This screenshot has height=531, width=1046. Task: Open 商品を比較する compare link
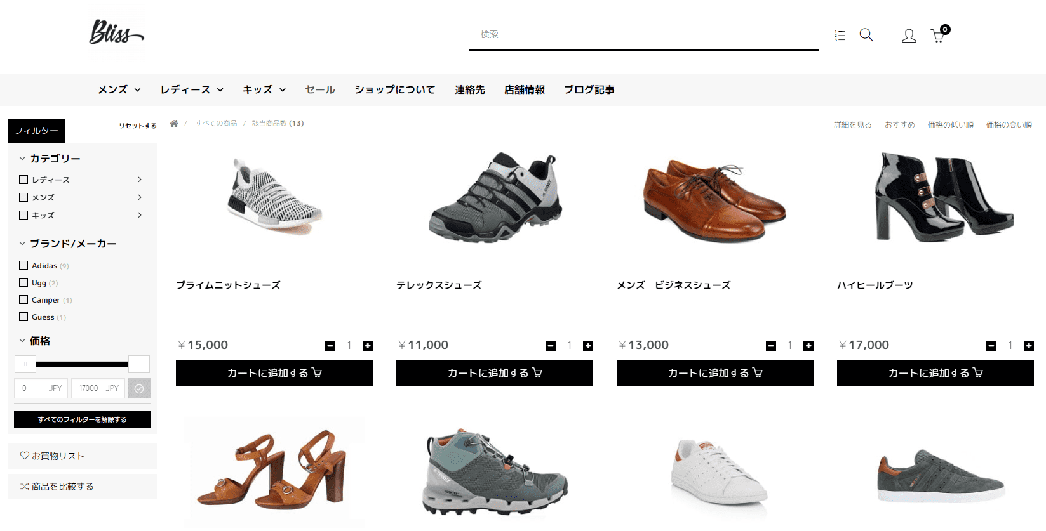57,486
